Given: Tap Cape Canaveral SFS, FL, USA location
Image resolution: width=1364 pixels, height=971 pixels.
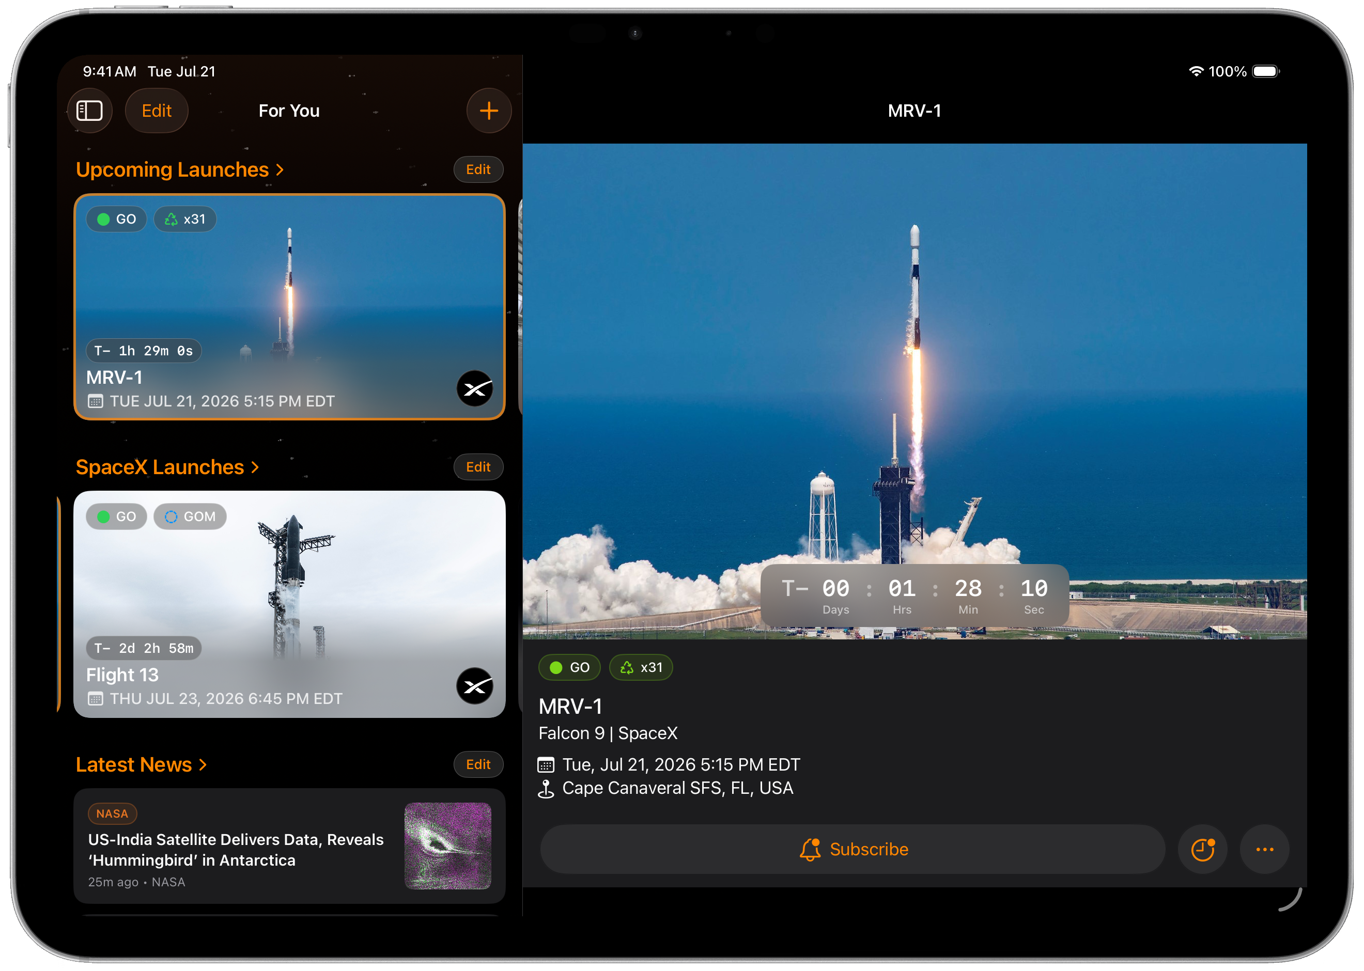Looking at the screenshot, I should point(677,789).
